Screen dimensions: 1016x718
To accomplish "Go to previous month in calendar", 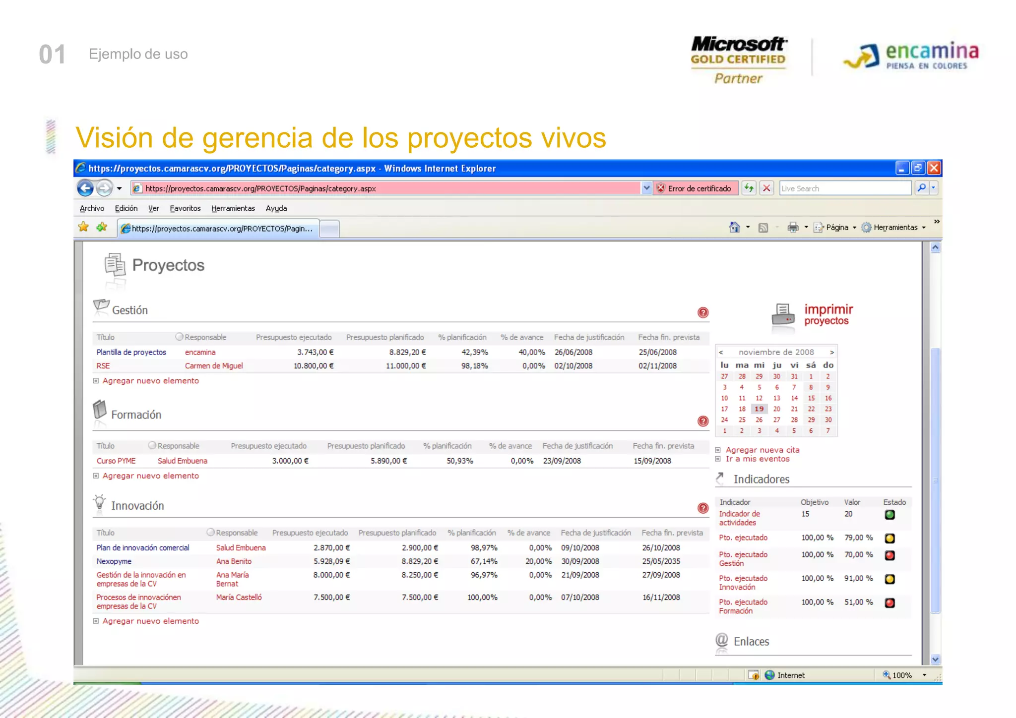I will click(721, 352).
